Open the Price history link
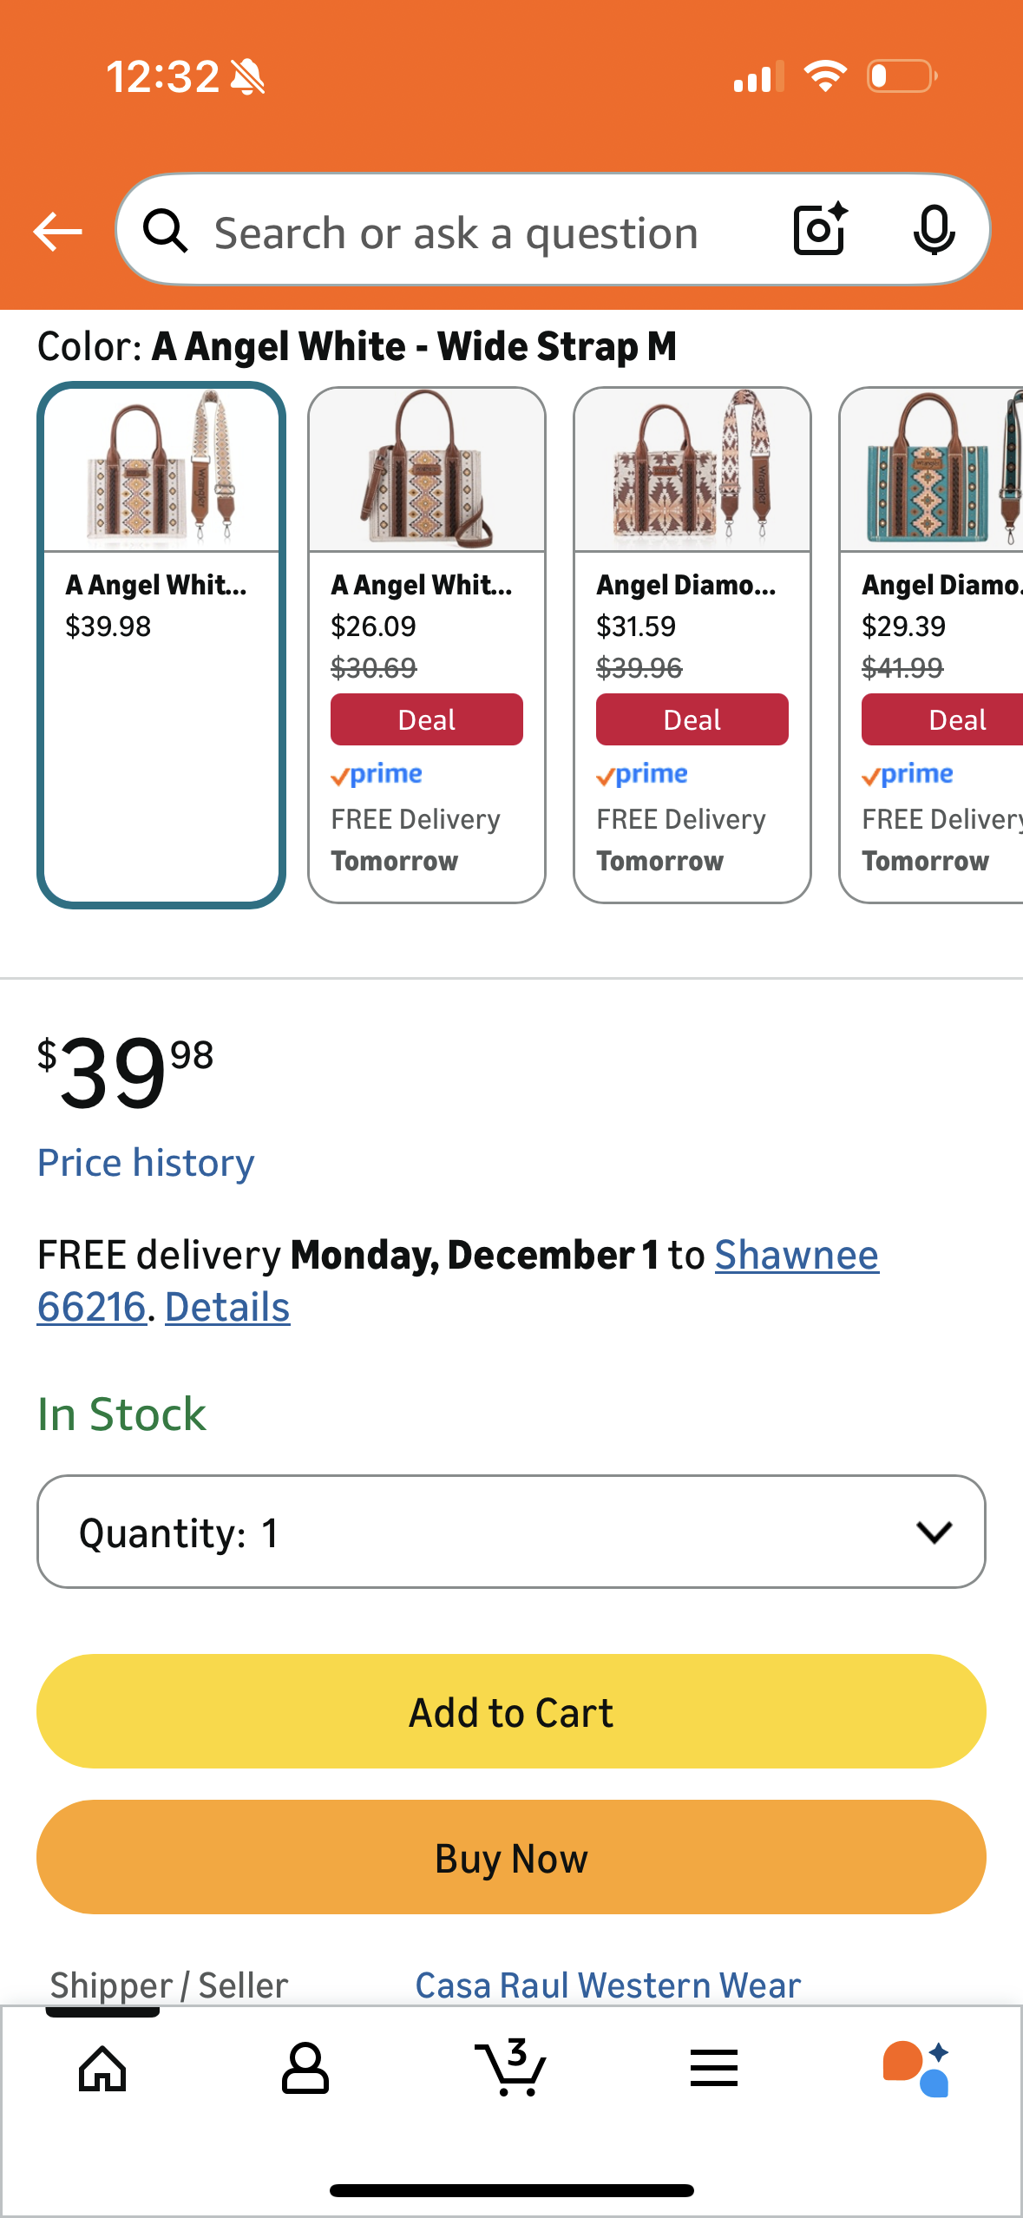Viewport: 1023px width, 2218px height. click(x=146, y=1163)
